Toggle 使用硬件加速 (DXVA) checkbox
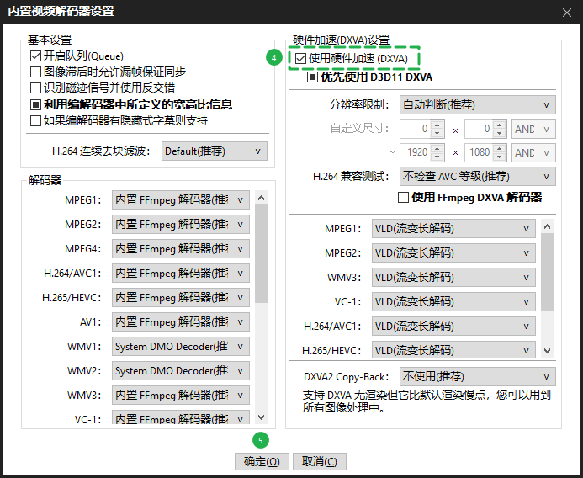 (300, 59)
